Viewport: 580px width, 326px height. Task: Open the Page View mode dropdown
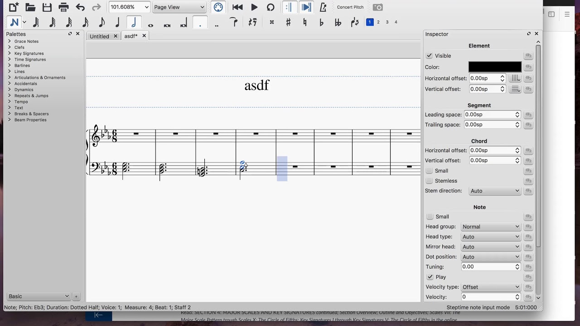(x=179, y=7)
